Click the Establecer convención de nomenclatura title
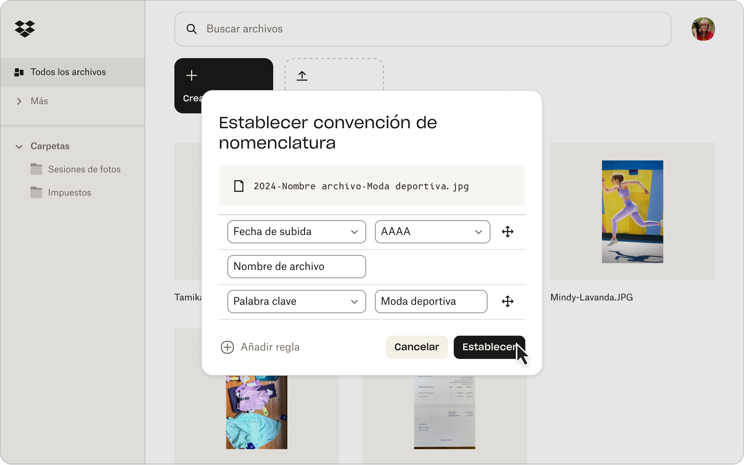 [328, 133]
